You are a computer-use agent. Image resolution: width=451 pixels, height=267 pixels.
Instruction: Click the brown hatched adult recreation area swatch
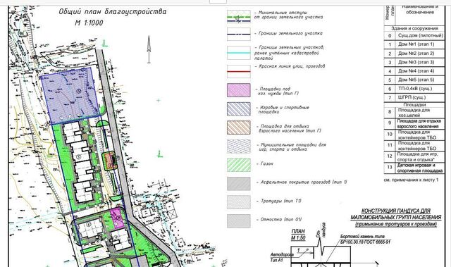pos(238,128)
